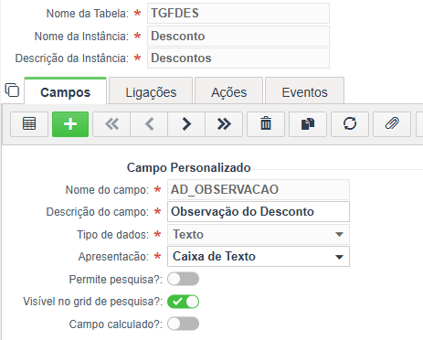The width and height of the screenshot is (423, 340).
Task: Go to first record double-left arrow
Action: coord(111,124)
